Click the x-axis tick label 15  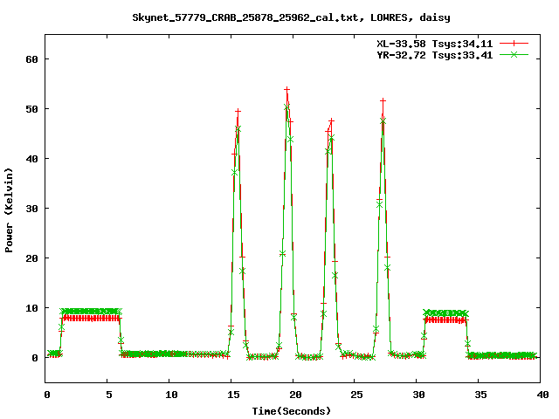(233, 395)
